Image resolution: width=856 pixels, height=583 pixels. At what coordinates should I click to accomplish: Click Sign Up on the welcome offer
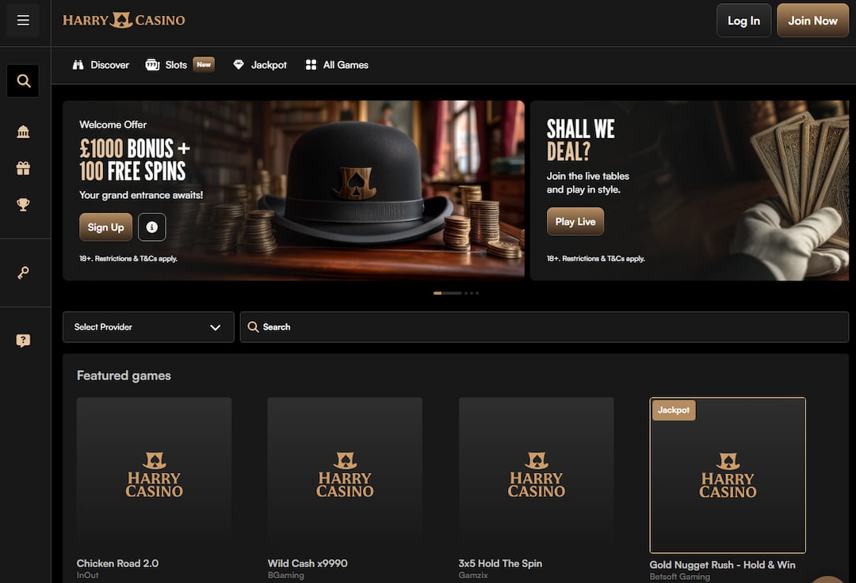(x=105, y=227)
